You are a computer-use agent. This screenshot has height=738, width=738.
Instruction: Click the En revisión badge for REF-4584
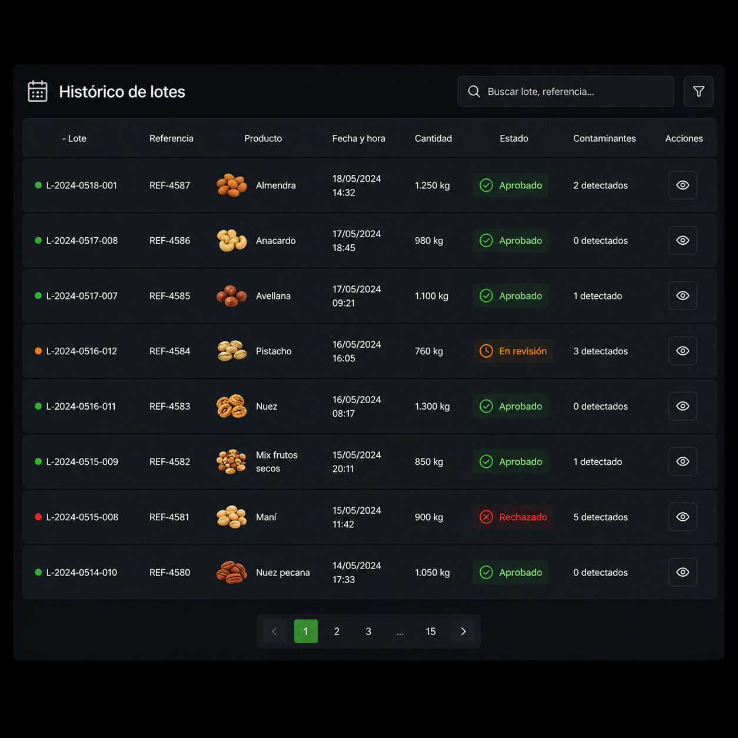point(513,351)
